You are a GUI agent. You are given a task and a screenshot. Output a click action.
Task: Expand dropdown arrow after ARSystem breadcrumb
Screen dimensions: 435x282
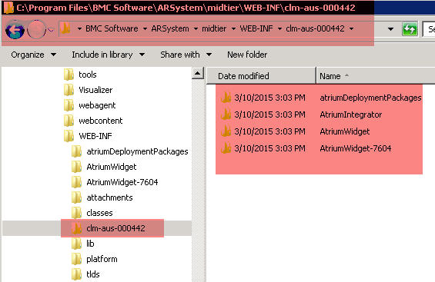click(196, 28)
